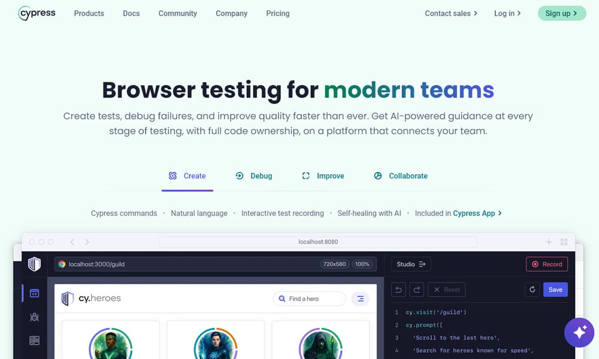Click the Cypress logo
The width and height of the screenshot is (599, 359).
[x=37, y=13]
